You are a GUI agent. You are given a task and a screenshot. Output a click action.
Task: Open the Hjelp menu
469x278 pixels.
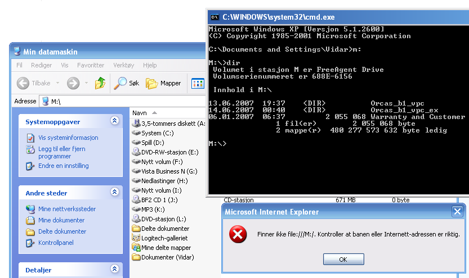[x=150, y=65]
